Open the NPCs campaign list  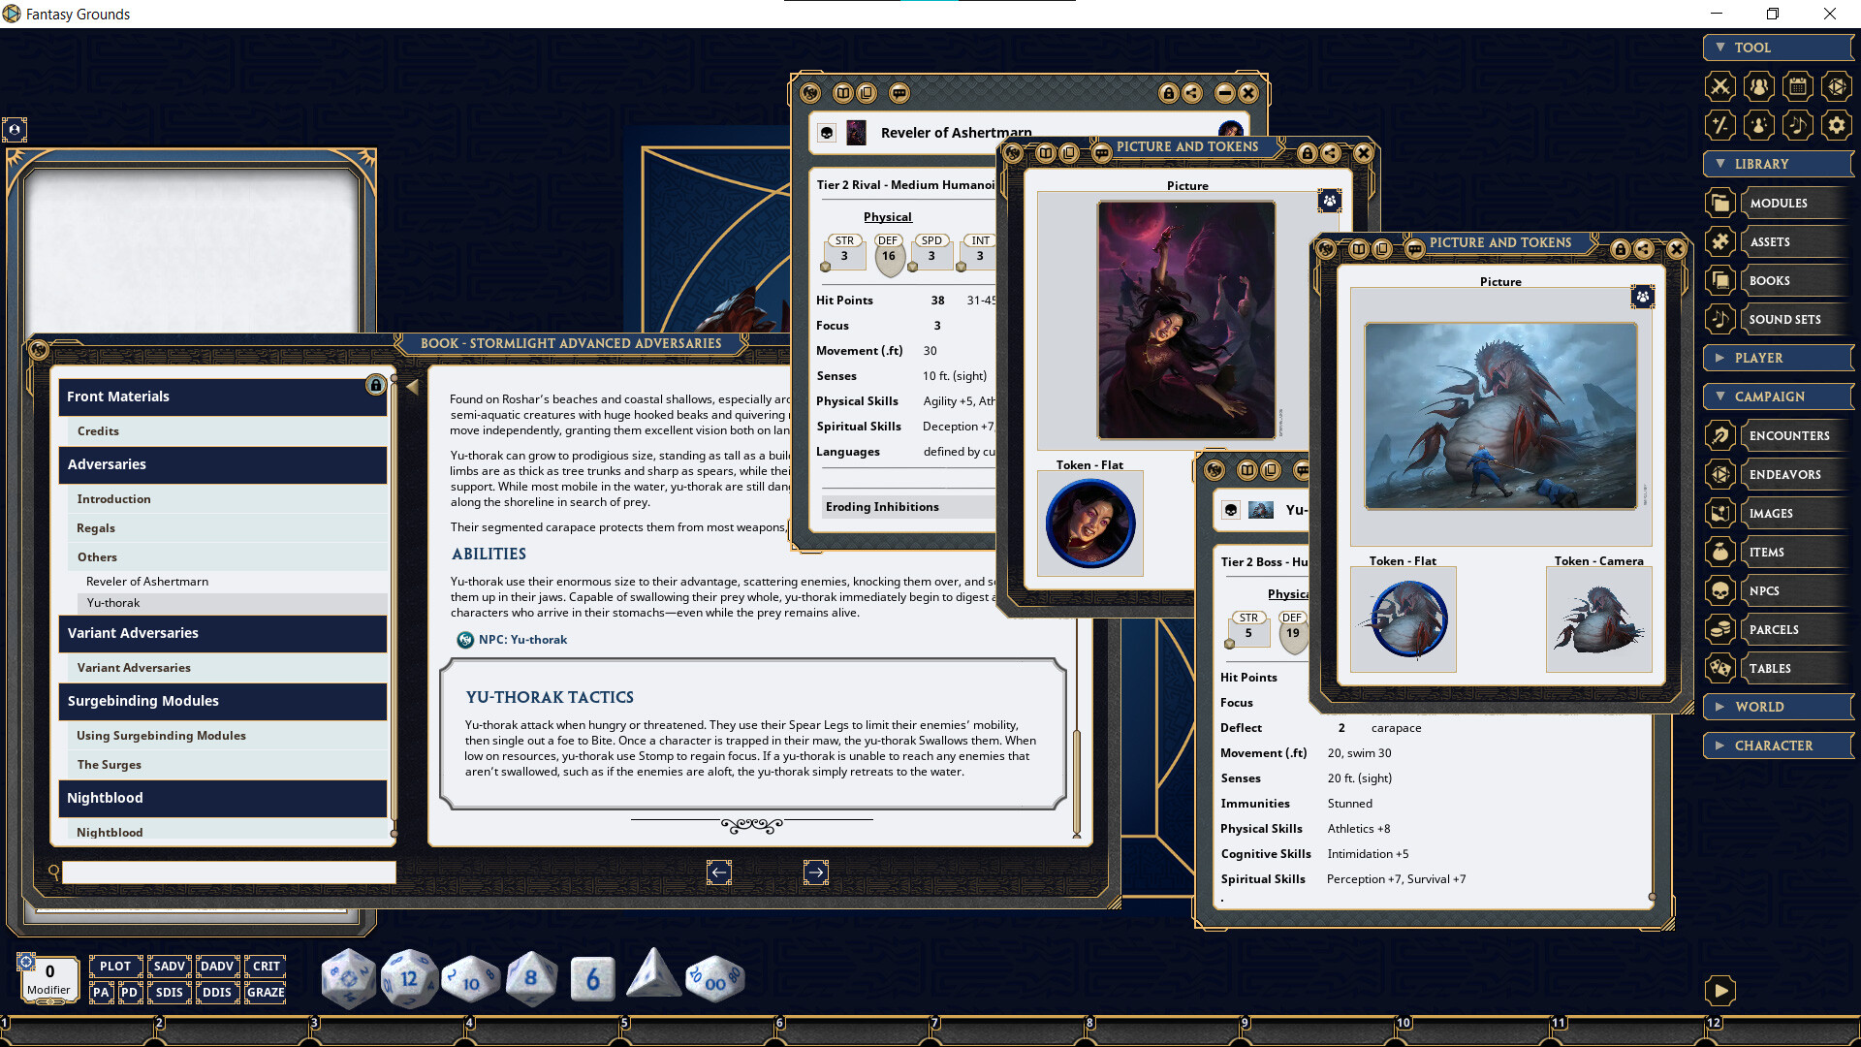pyautogui.click(x=1788, y=590)
